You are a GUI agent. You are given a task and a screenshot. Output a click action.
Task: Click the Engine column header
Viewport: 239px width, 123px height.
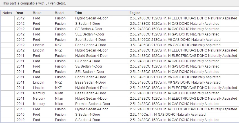point(135,13)
